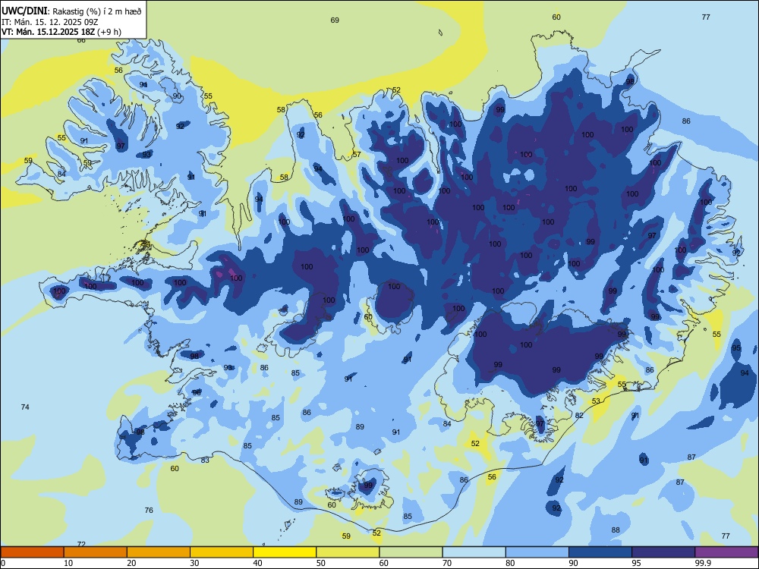Click the UWC/DINI model name in header
The height and width of the screenshot is (569, 759).
(x=24, y=11)
